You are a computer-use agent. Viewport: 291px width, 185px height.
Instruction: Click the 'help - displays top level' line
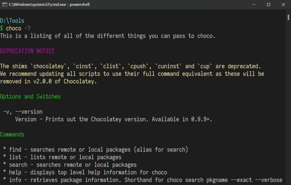[85, 172]
